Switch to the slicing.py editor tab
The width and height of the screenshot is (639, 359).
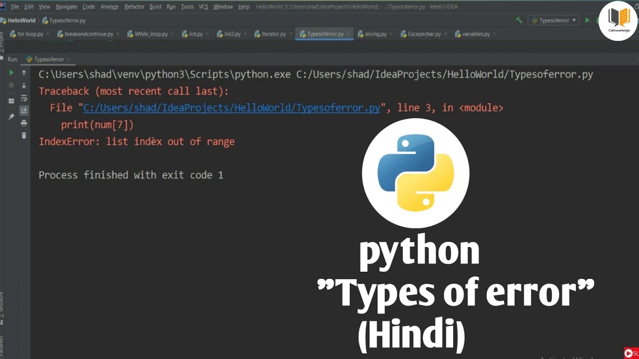pos(375,34)
